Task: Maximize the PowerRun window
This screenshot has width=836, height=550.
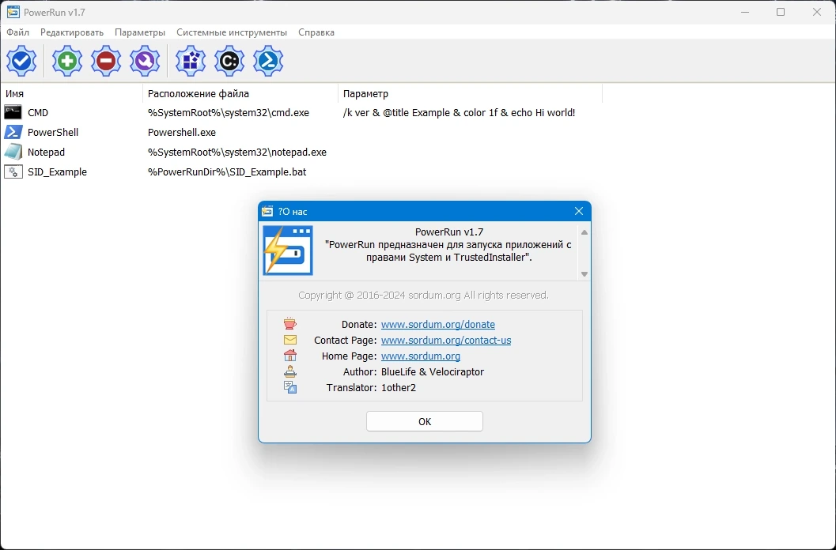Action: [x=781, y=12]
